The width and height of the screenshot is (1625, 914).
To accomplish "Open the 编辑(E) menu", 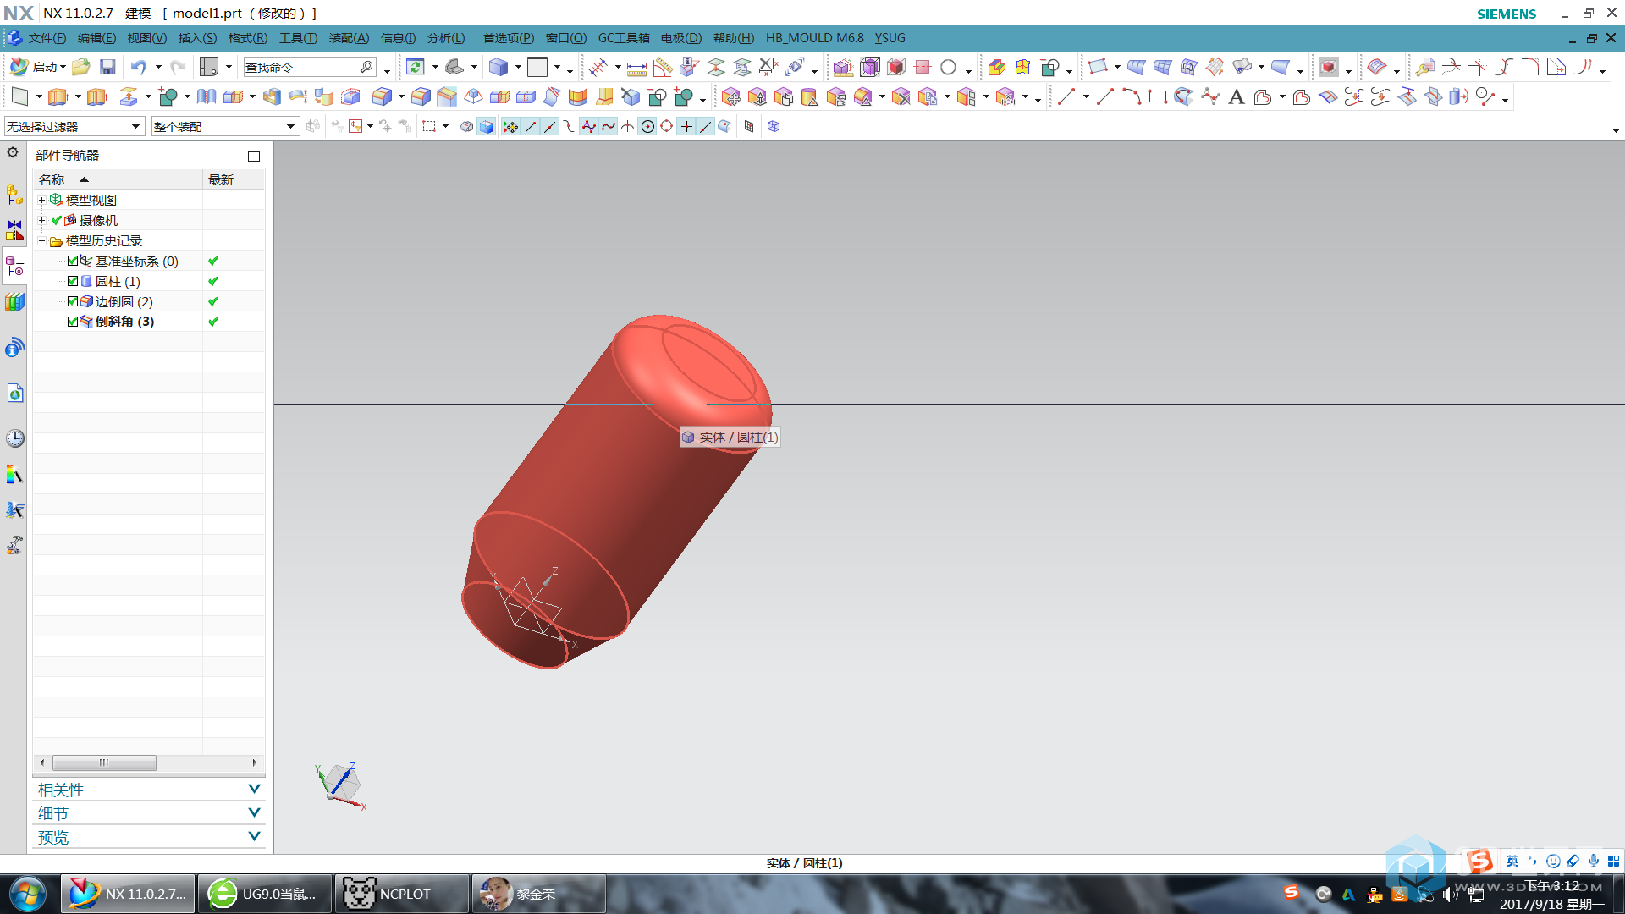I will click(x=96, y=38).
